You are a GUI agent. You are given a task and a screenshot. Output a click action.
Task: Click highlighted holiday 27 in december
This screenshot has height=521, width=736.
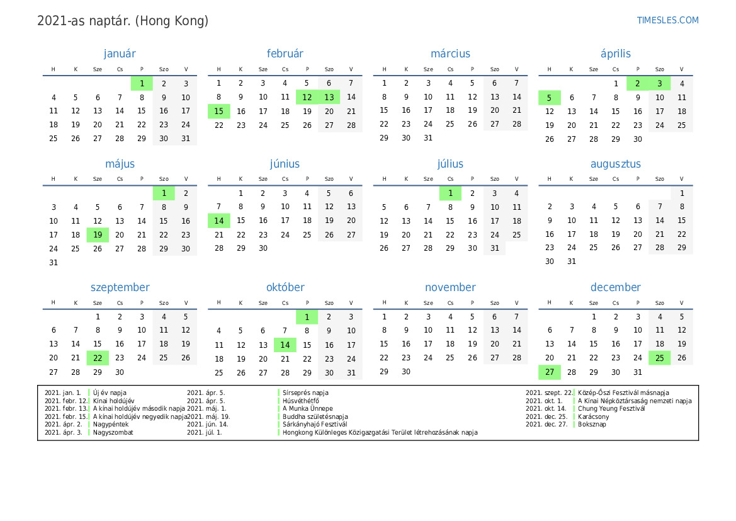[x=549, y=372]
